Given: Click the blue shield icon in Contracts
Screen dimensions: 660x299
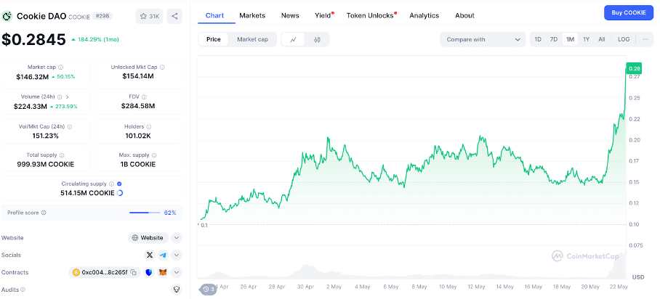Looking at the screenshot, I should (x=149, y=272).
